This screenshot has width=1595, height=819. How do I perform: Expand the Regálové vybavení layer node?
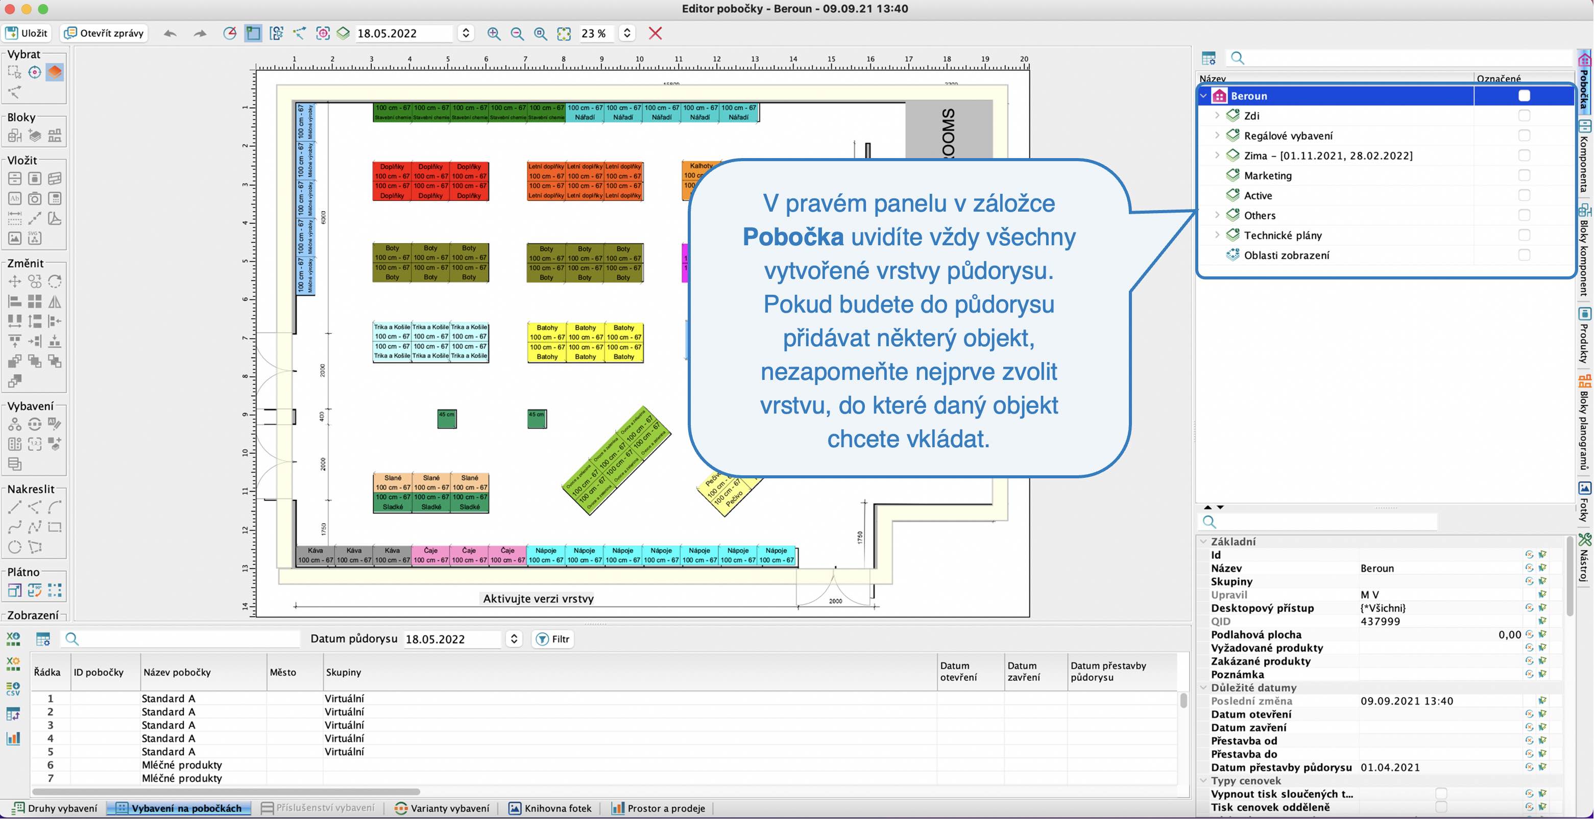pos(1217,136)
